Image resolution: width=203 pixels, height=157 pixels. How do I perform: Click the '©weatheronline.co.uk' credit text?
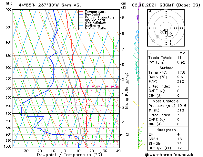tap(169, 155)
